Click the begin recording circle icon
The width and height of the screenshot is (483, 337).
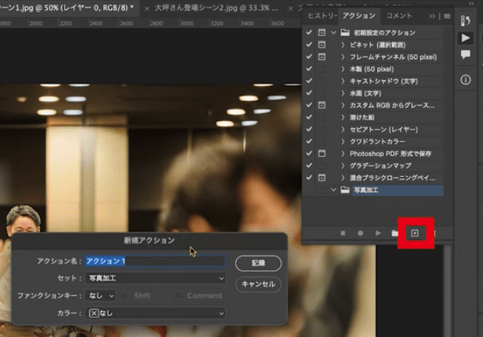click(360, 233)
